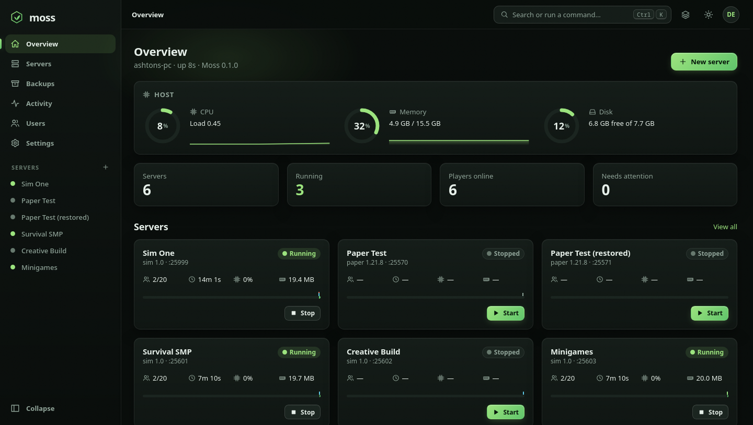This screenshot has width=753, height=425.
Task: Click the host Disk icon
Action: [x=592, y=112]
